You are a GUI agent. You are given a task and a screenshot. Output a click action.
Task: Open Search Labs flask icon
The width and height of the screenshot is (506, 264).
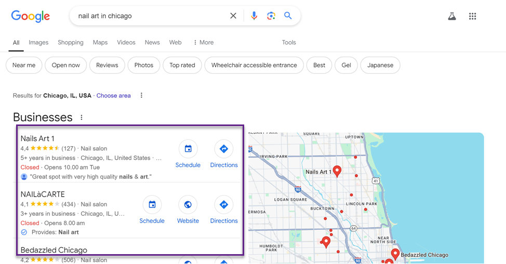point(452,16)
